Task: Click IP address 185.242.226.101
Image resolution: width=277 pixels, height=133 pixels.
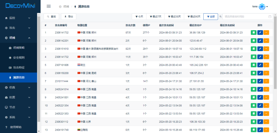Action: 198,65
